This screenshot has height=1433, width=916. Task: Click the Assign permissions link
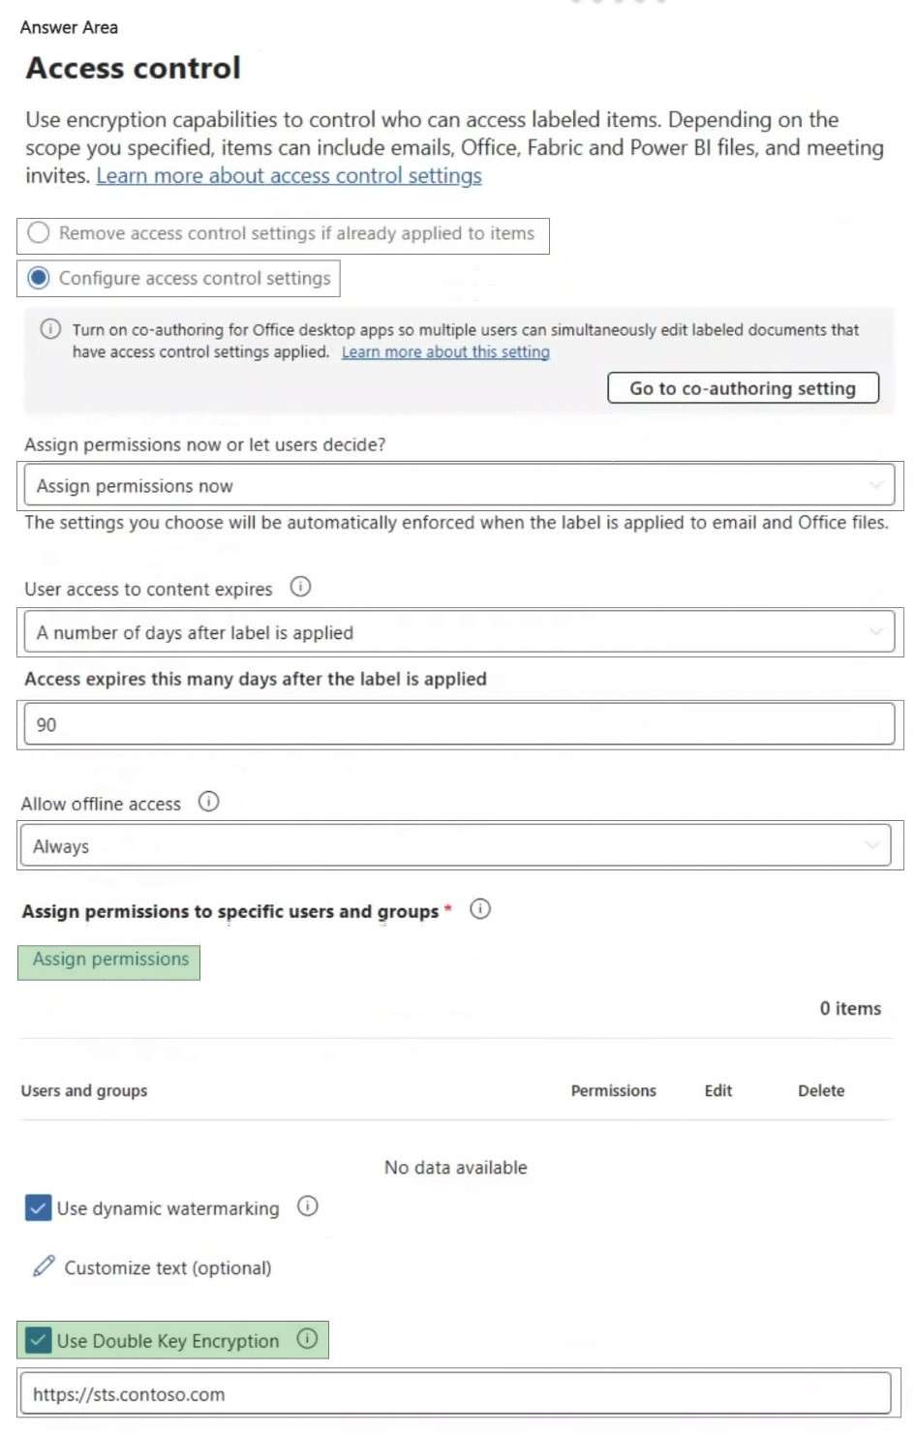click(x=110, y=960)
